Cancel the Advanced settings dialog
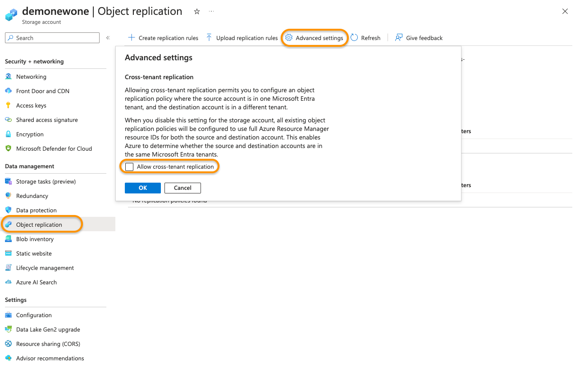Screen dimensions: 575x368 point(183,188)
